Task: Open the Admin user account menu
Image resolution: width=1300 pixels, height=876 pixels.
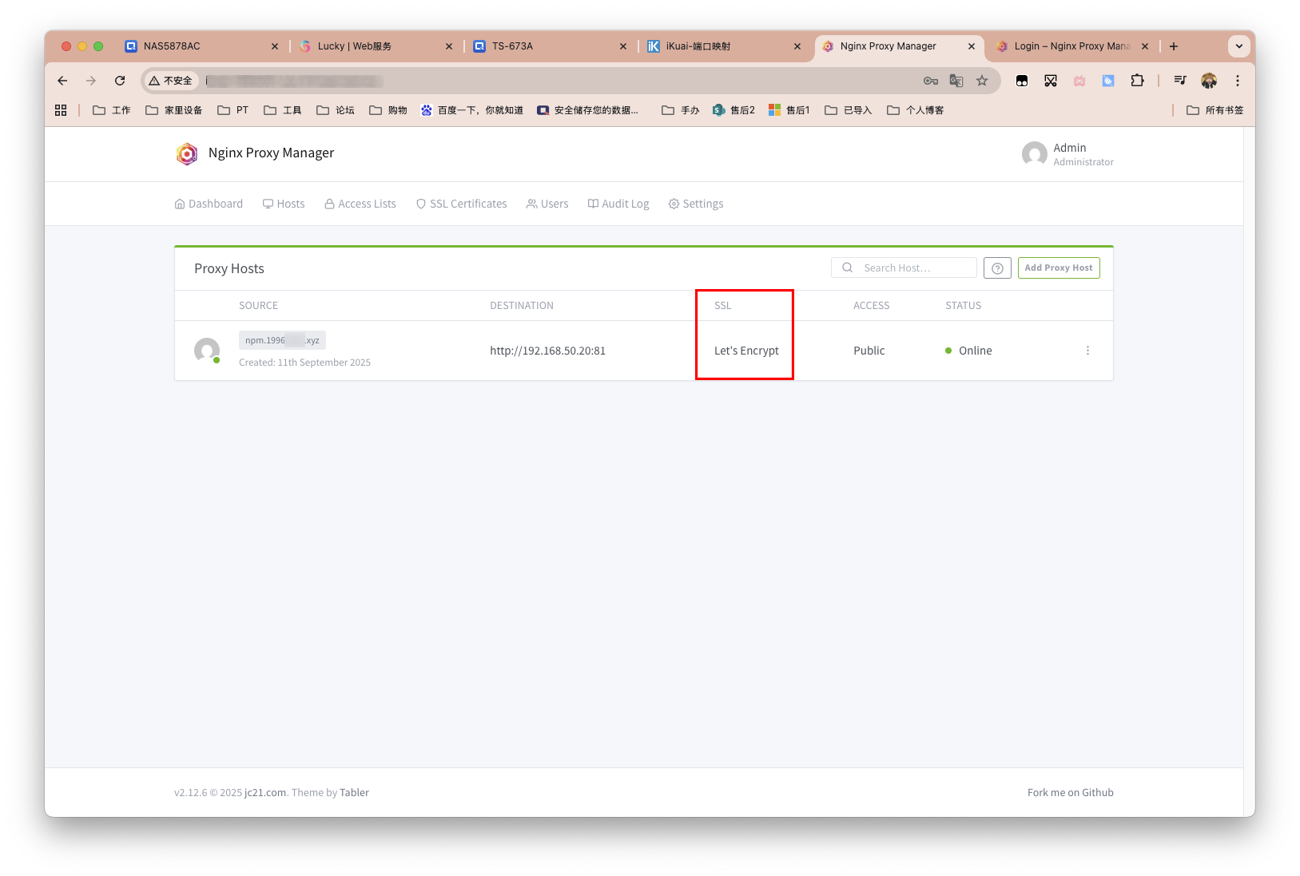Action: tap(1067, 154)
